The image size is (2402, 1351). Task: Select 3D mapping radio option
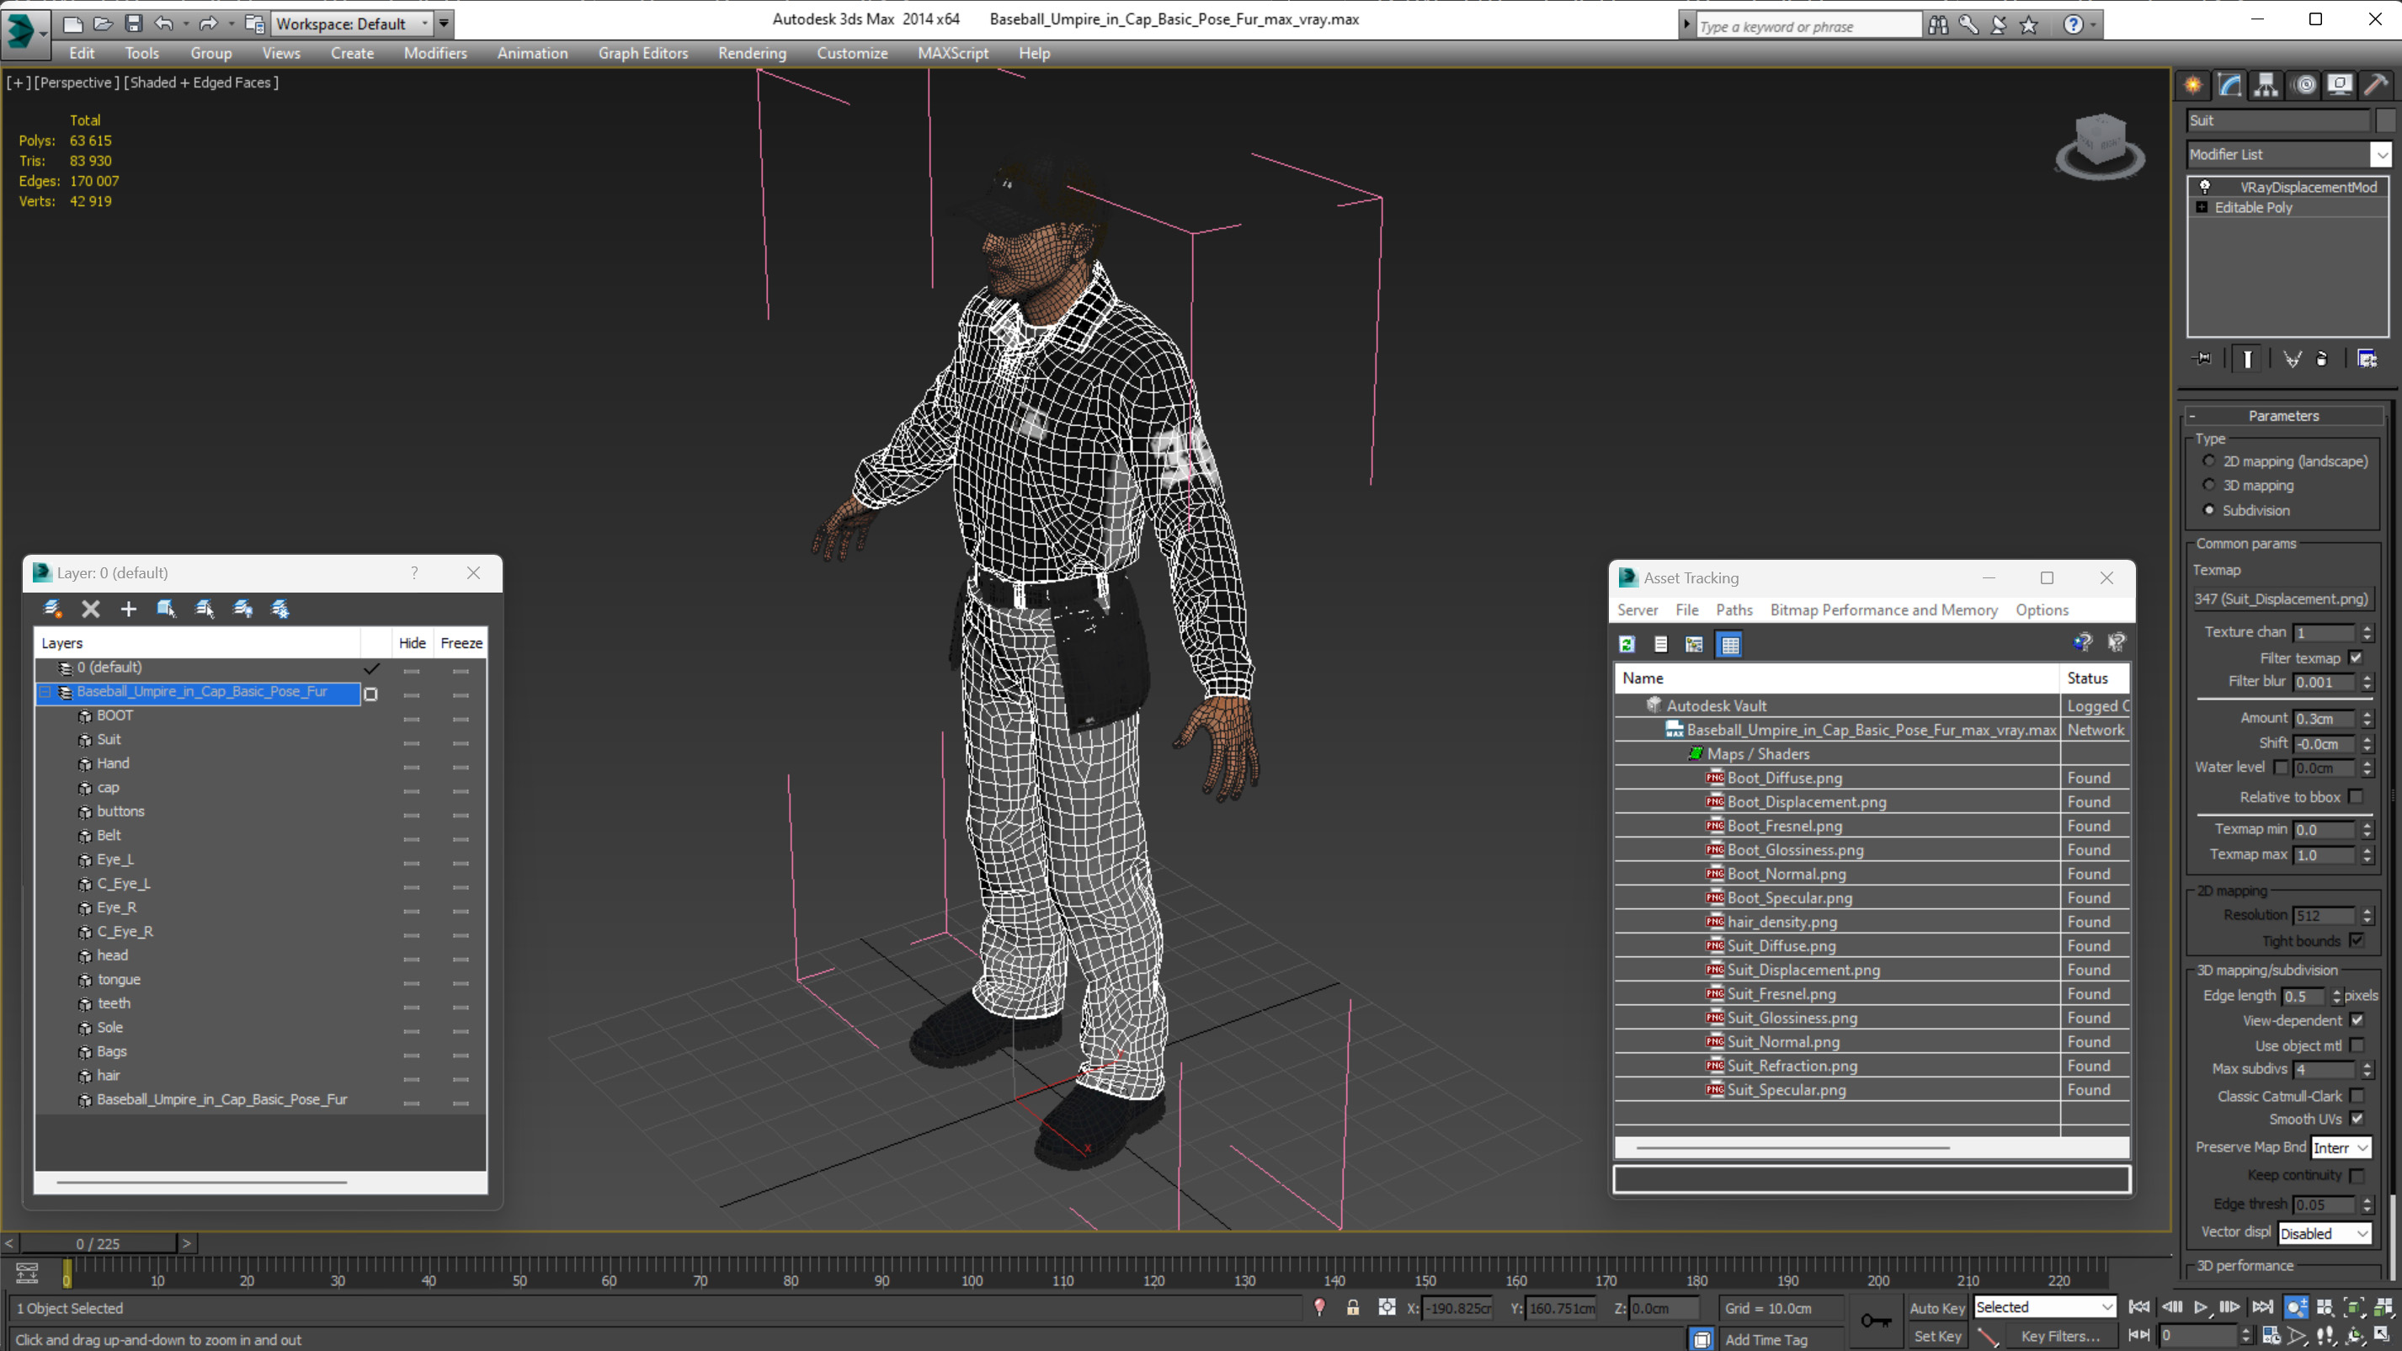click(2209, 485)
